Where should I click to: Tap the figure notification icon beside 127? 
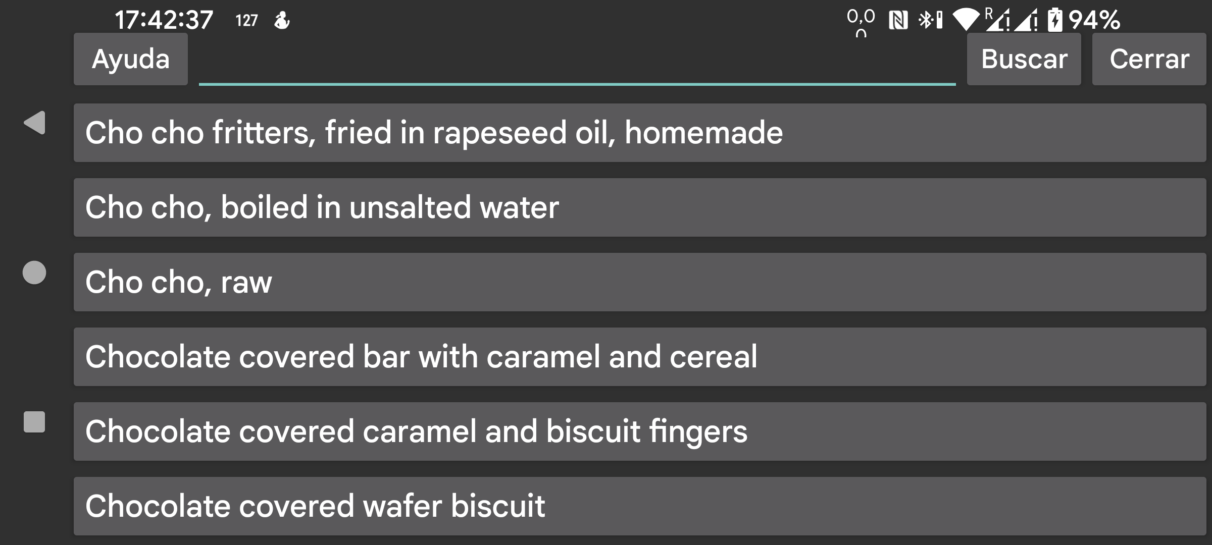(x=282, y=21)
